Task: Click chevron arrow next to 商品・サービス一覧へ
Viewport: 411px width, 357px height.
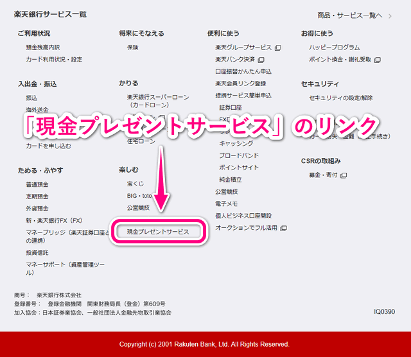Action: pos(390,16)
